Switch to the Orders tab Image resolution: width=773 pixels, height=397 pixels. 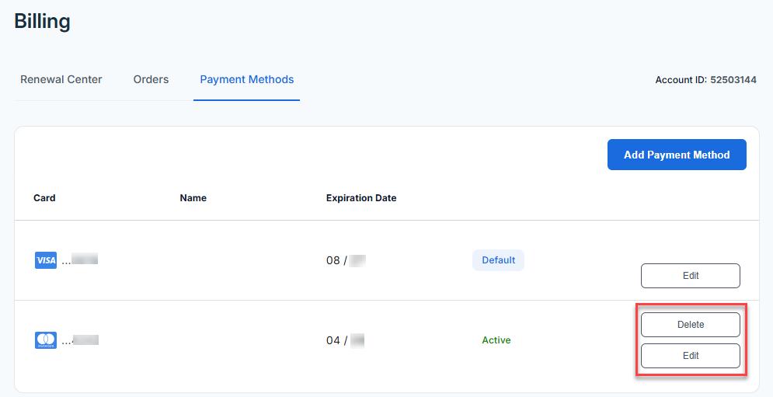151,79
